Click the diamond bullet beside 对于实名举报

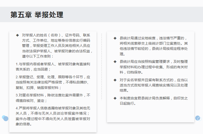115,80
